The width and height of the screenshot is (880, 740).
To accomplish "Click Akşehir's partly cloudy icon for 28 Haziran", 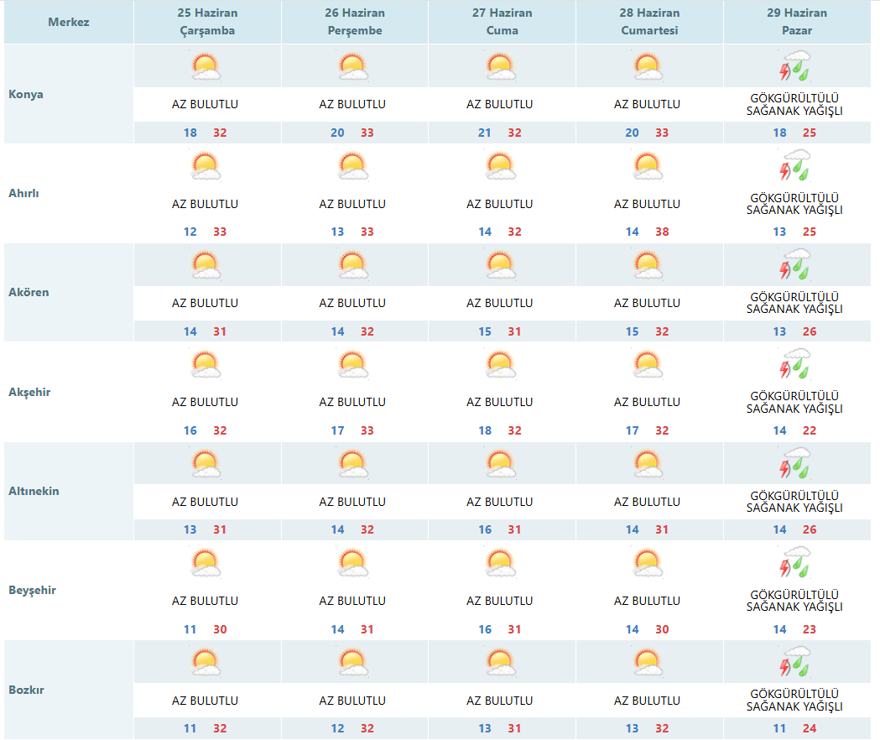I will [648, 364].
